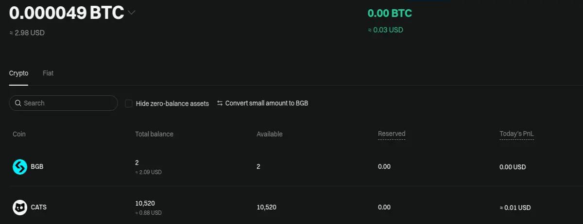Viewport: 583px width, 224px height.
Task: Click the CATS coin logo icon
Action: pos(20,208)
